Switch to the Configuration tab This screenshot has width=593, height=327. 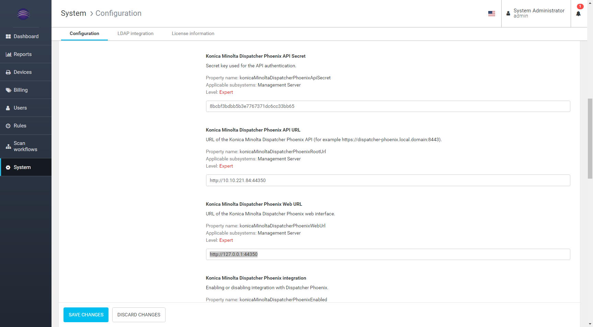coord(84,34)
